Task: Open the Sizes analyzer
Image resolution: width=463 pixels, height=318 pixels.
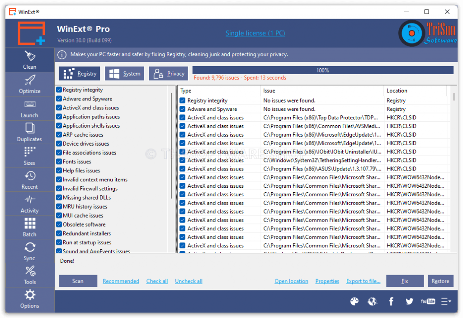Action: [29, 156]
